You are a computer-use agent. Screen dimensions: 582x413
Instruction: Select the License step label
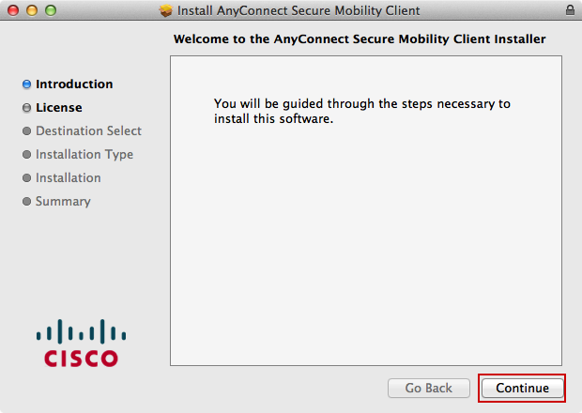pos(59,108)
